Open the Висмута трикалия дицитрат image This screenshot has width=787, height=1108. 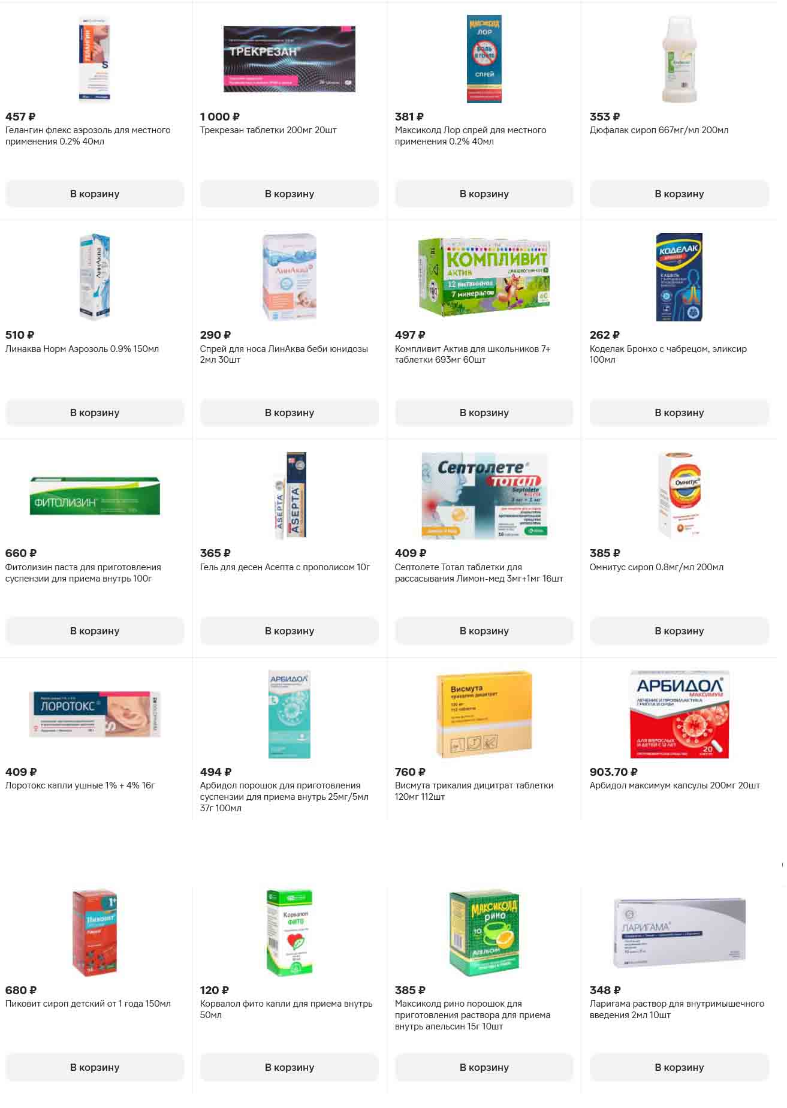tap(484, 714)
